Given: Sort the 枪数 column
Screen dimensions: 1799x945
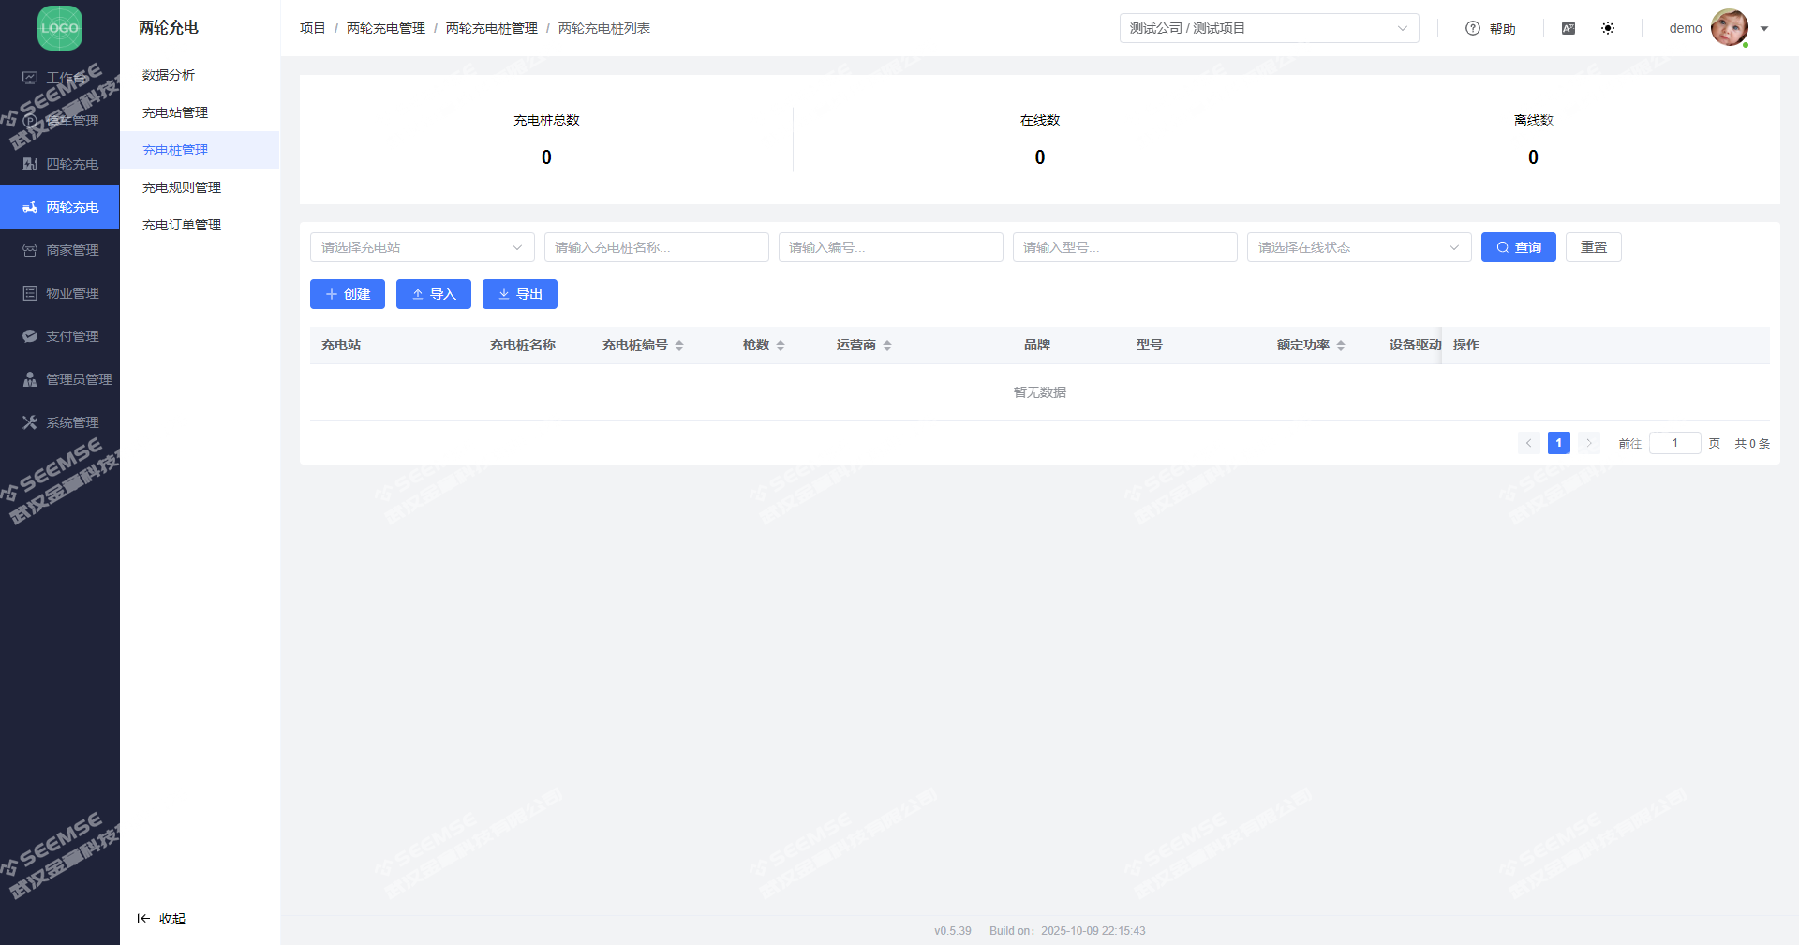Looking at the screenshot, I should [781, 346].
